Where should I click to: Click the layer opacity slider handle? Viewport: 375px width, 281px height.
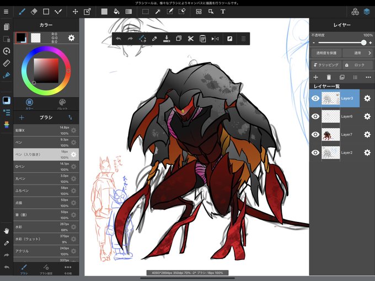click(363, 43)
